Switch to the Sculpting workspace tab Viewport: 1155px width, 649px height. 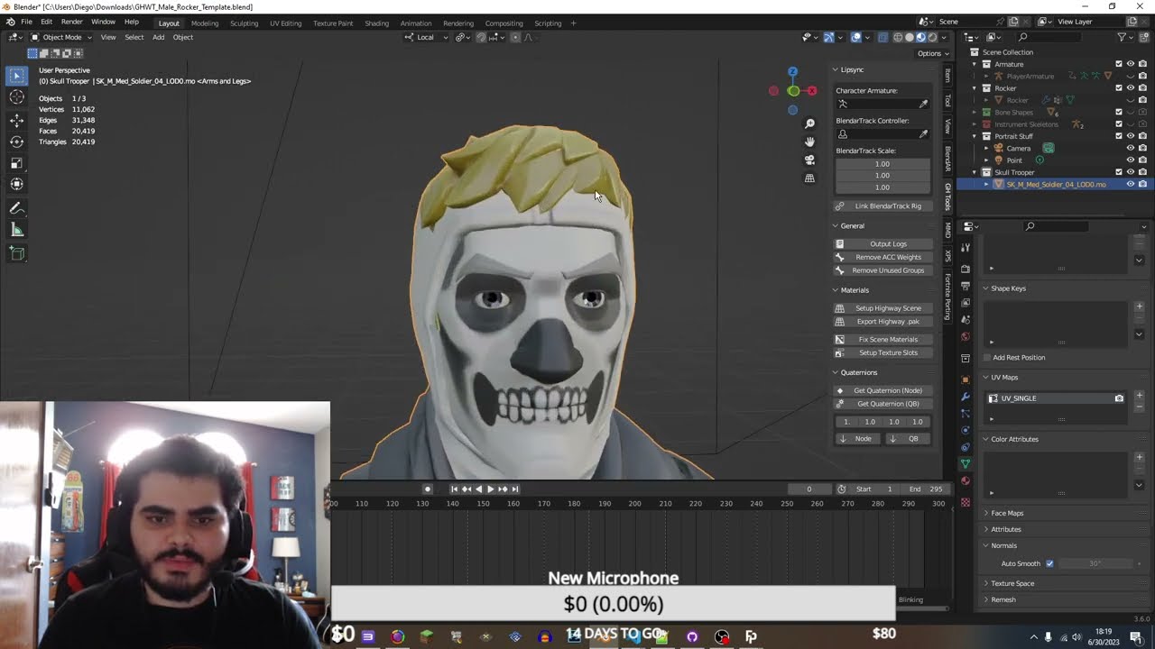coord(244,23)
